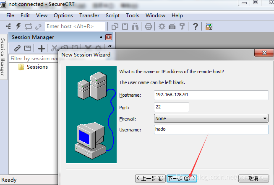The image size is (274, 185).
Task: Click the New Session plus icon
Action: tap(42, 49)
